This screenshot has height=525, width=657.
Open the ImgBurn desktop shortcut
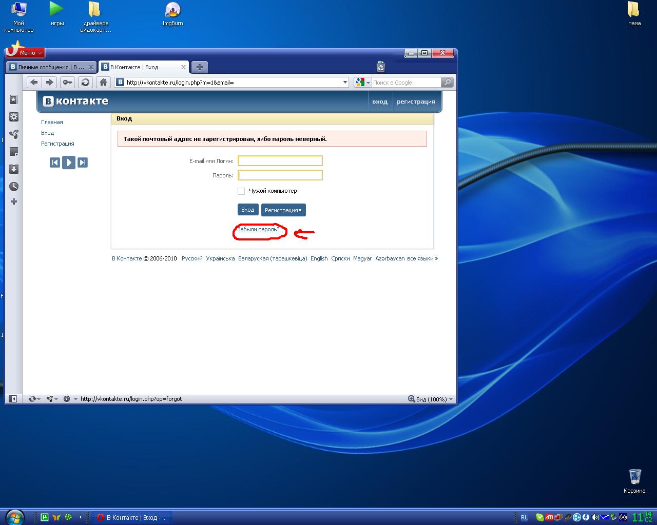(172, 14)
